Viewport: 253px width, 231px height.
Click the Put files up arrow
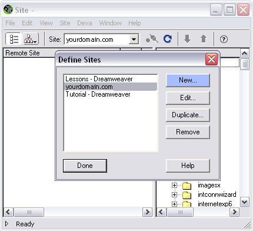pyautogui.click(x=204, y=39)
